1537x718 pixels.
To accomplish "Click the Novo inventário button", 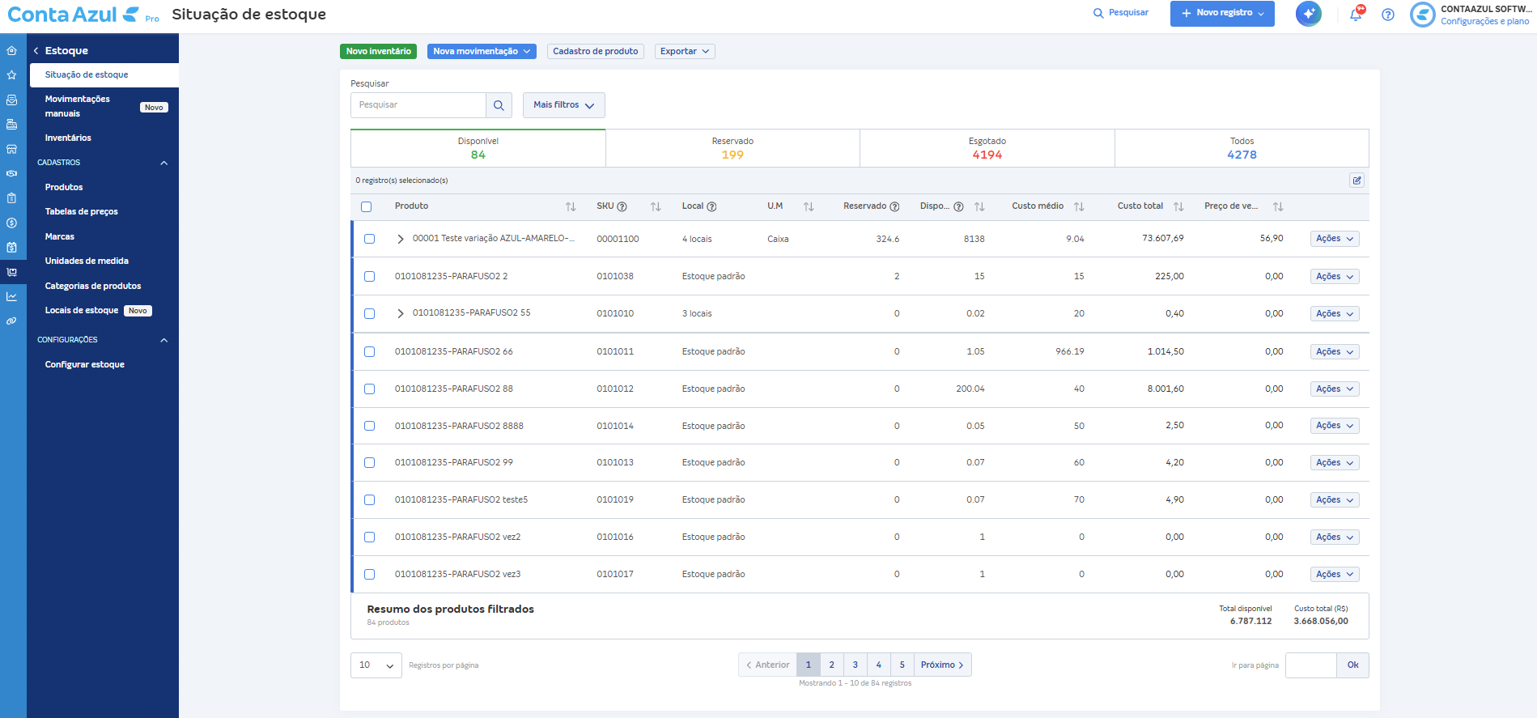I will point(378,51).
